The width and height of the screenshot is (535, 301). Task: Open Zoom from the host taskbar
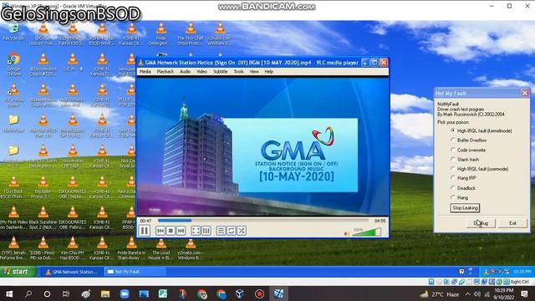[125, 293]
